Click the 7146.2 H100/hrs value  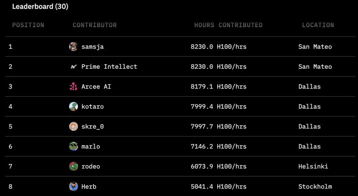click(x=218, y=147)
